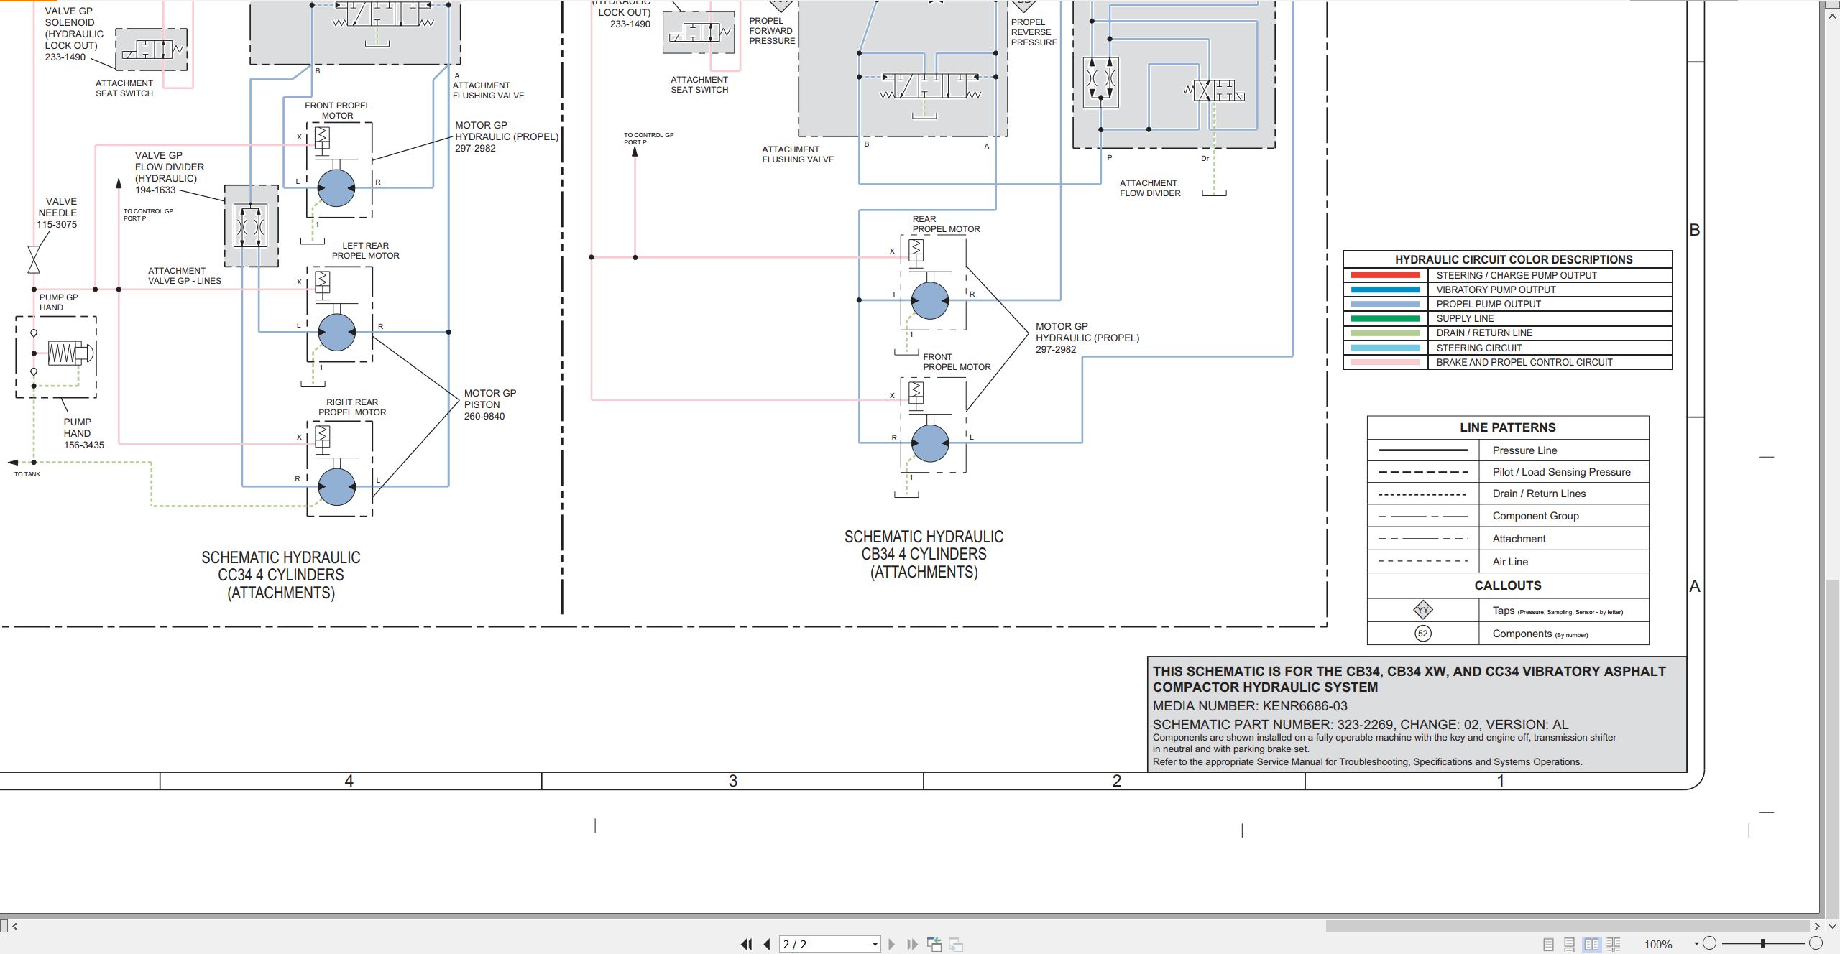Image resolution: width=1840 pixels, height=954 pixels.
Task: Click the 100% zoom value
Action: [1658, 944]
